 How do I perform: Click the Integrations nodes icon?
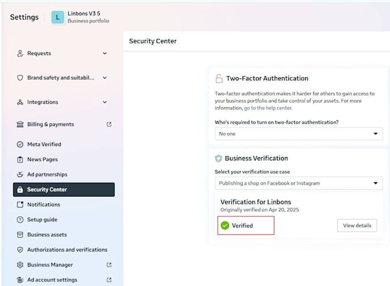(20, 102)
